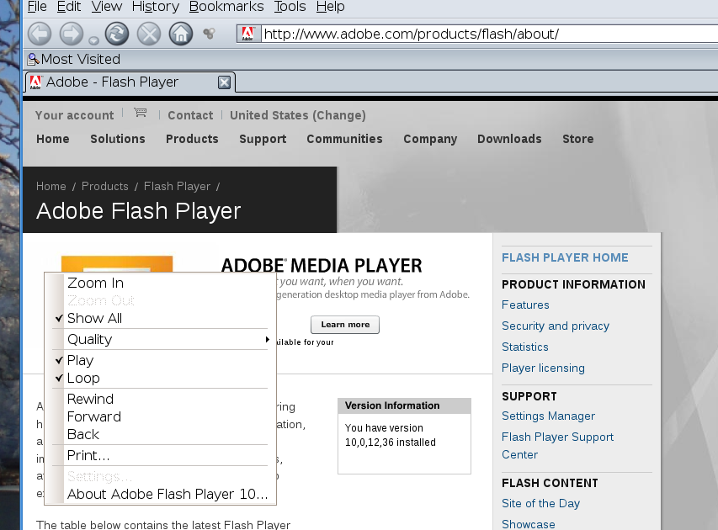Click the browser Back arrow button

click(x=40, y=34)
